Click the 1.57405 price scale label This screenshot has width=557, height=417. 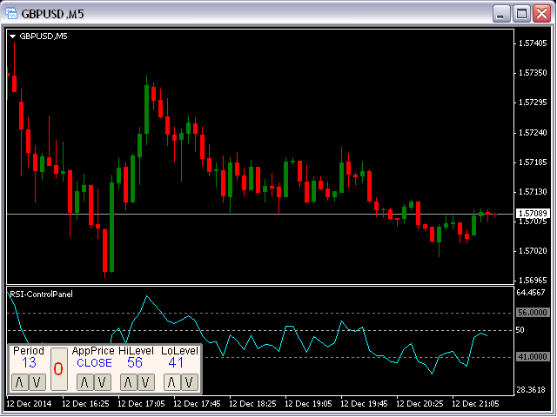(x=533, y=43)
